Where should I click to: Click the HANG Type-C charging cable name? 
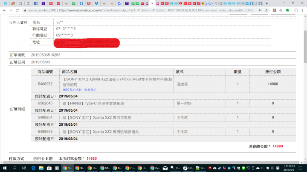click(x=93, y=104)
